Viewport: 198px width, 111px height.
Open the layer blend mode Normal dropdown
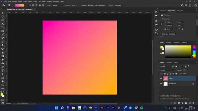(x=168, y=70)
